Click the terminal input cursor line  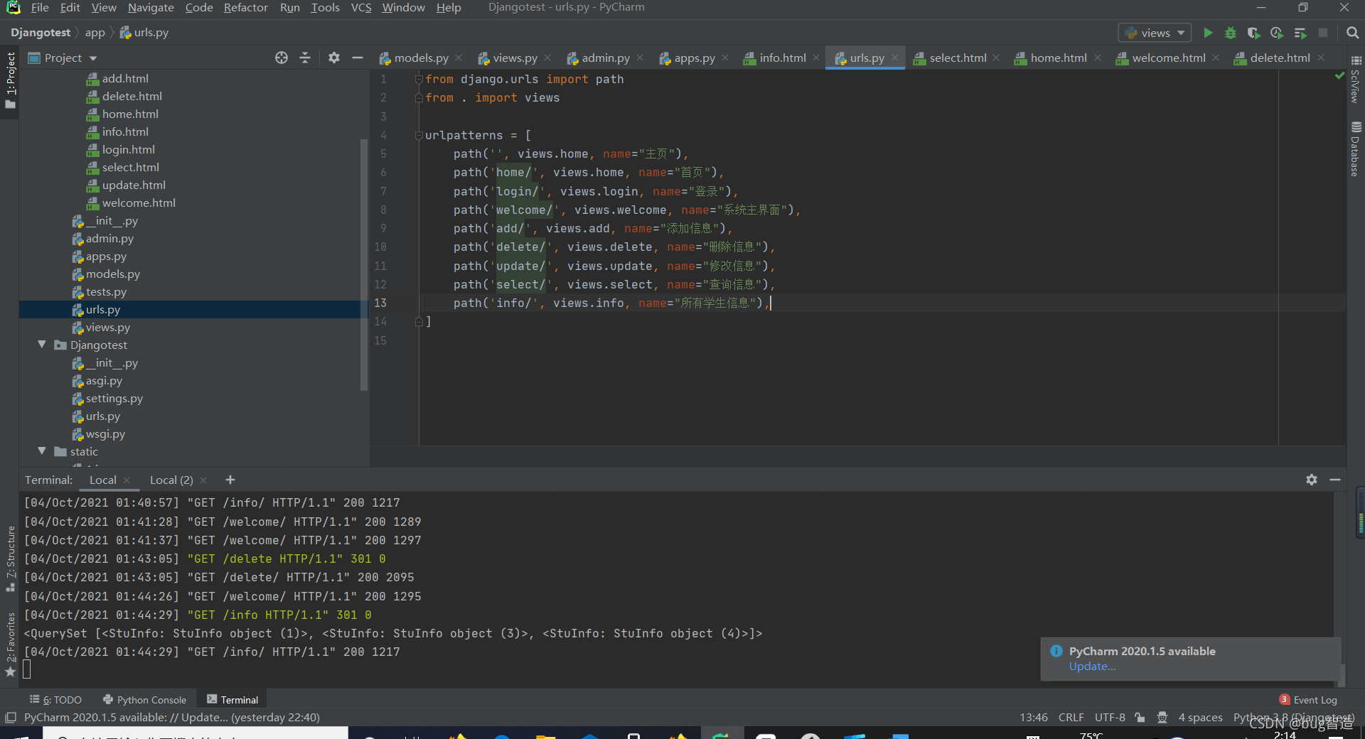tap(27, 669)
